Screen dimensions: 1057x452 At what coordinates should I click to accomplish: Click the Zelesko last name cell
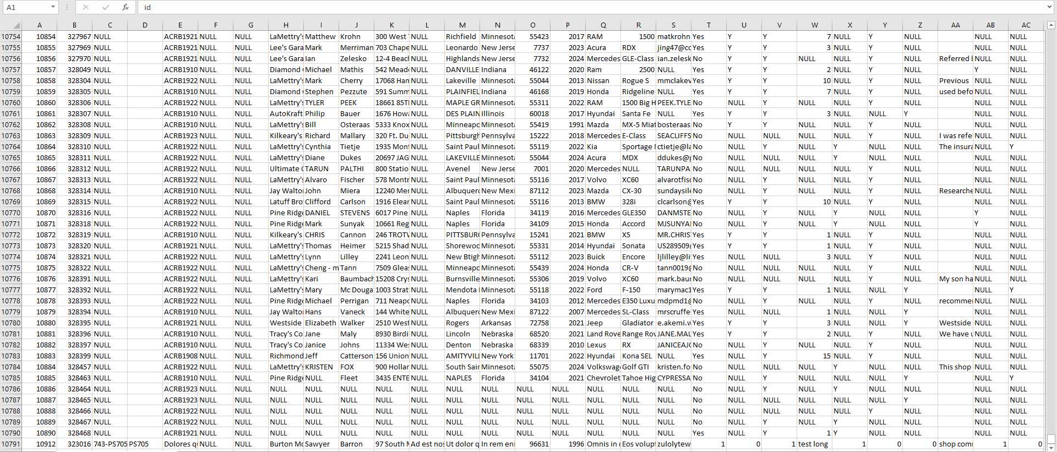[356, 58]
